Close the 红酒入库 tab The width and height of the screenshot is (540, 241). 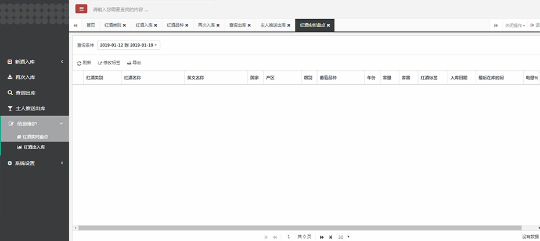coord(156,26)
